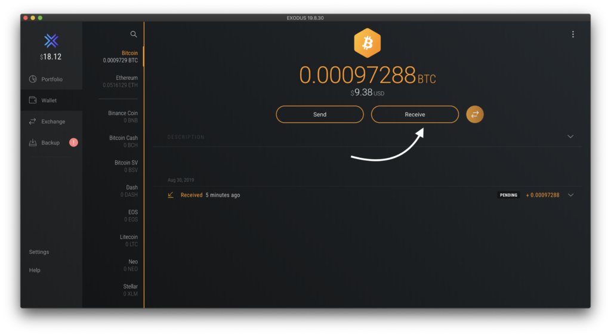This screenshot has width=611, height=335.
Task: Select Ethereum in the asset list
Action: point(120,81)
